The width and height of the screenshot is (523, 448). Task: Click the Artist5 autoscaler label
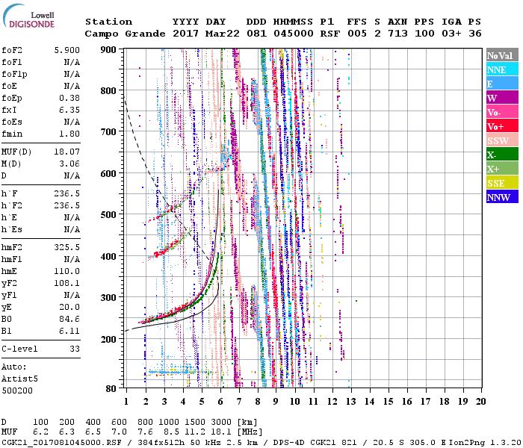pos(19,379)
